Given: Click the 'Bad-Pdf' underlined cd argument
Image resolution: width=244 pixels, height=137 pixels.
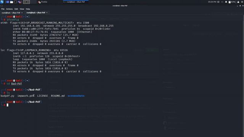Looking at the screenshot, I should click(x=16, y=84).
